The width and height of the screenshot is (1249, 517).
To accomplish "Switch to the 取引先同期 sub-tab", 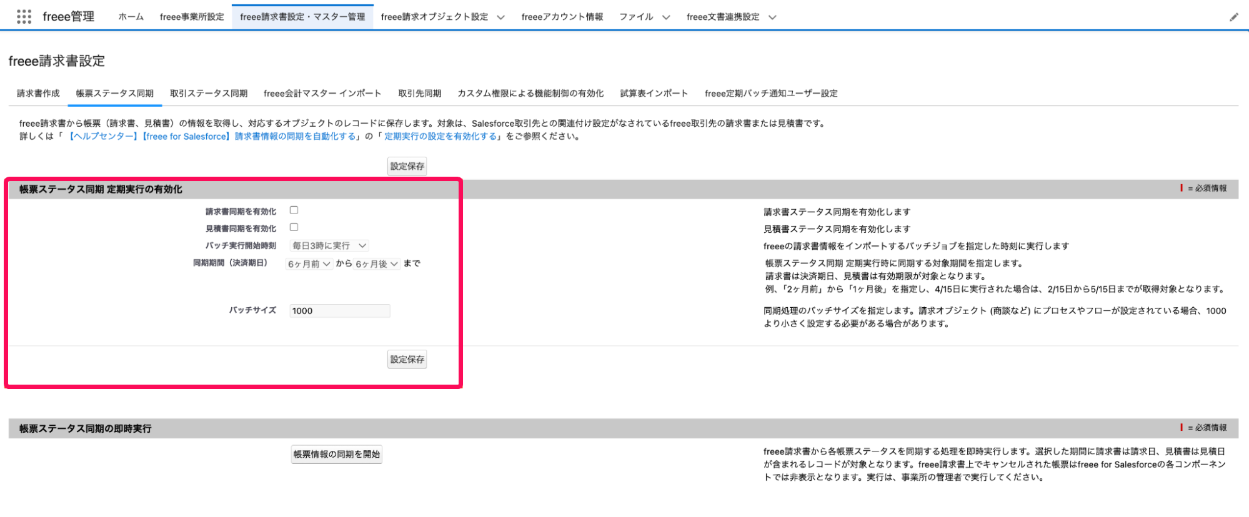I will [x=420, y=94].
